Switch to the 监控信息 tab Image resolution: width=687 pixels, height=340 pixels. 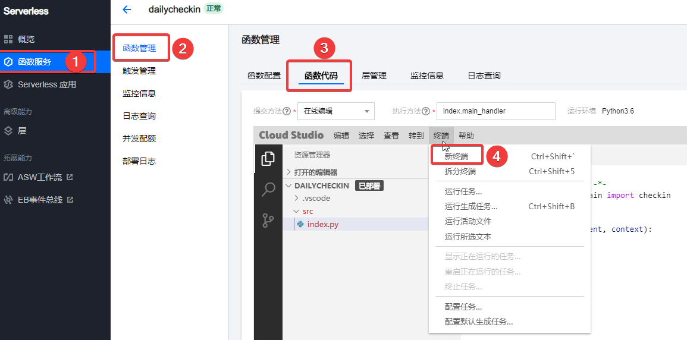pos(427,75)
